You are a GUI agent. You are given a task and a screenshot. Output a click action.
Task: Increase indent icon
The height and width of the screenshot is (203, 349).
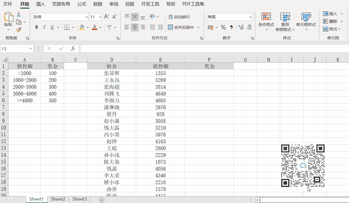[x=160, y=27]
